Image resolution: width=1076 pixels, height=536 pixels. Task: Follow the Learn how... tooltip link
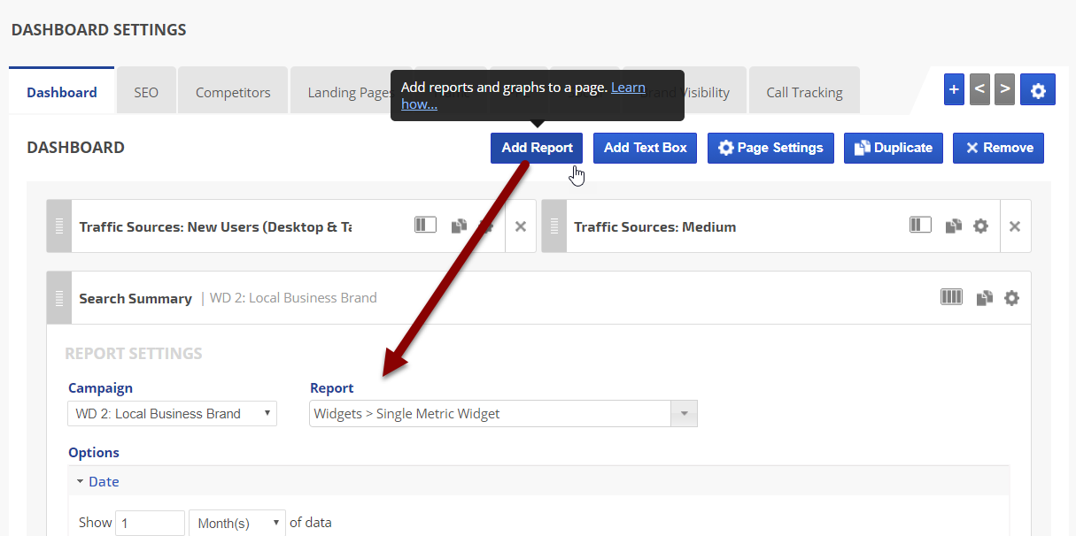point(629,88)
